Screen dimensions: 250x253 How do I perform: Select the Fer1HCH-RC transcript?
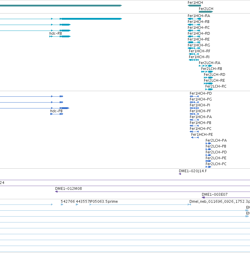pos(194,31)
